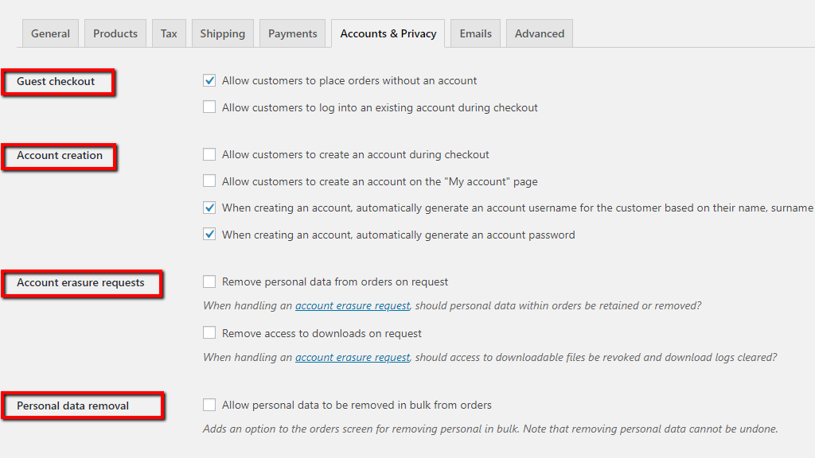The height and width of the screenshot is (458, 815).
Task: Switch to the General settings tab
Action: click(50, 33)
